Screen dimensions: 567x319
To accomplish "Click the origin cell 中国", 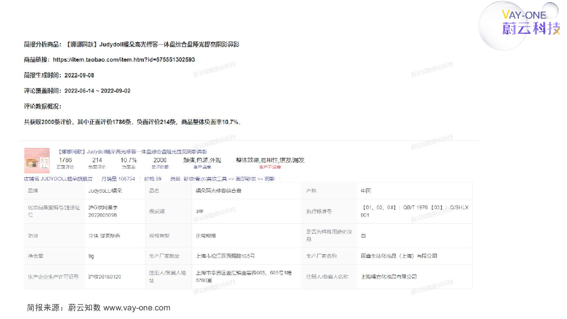I will (414, 191).
